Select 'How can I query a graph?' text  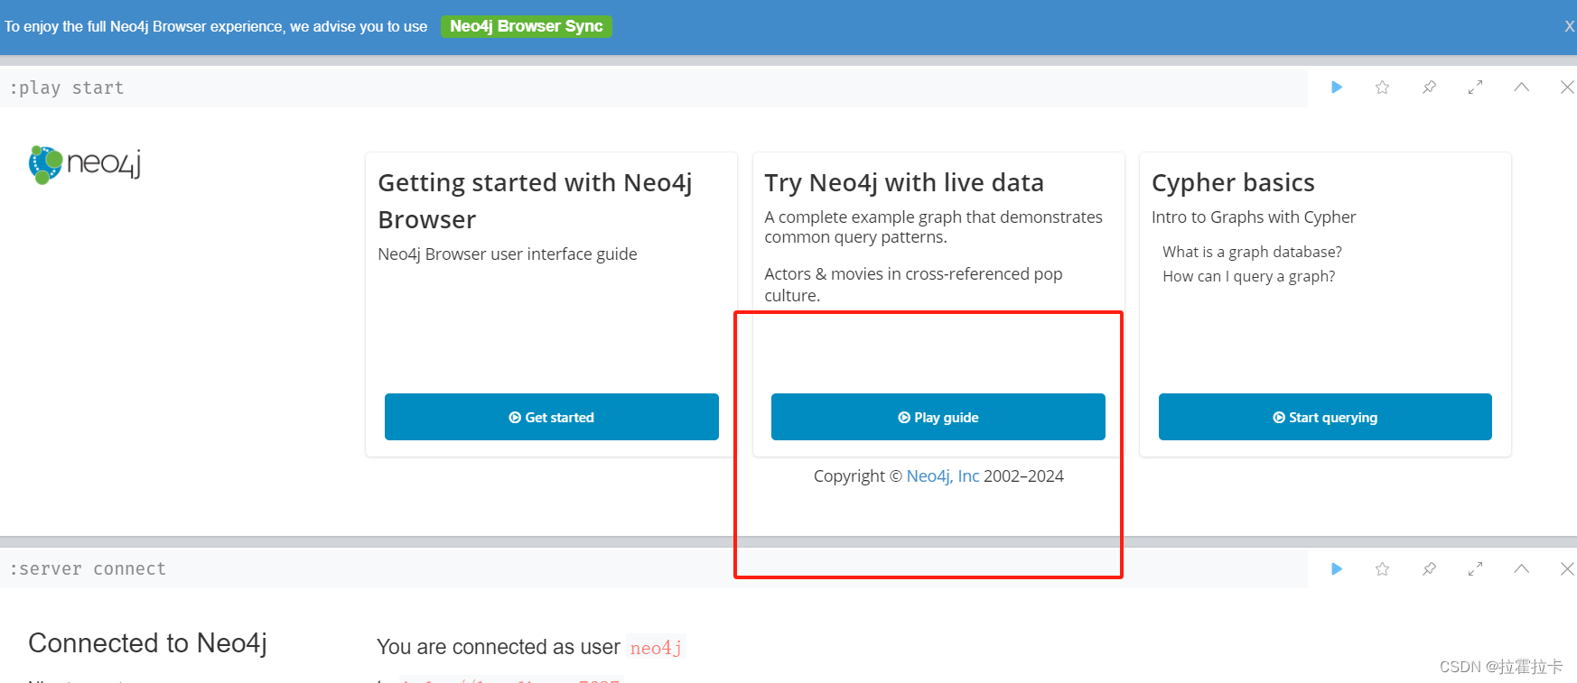(x=1249, y=276)
